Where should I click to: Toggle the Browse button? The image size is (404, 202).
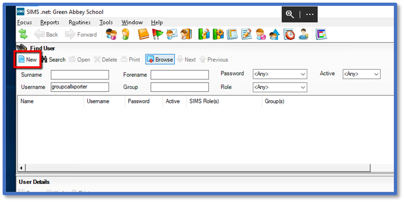coord(160,59)
